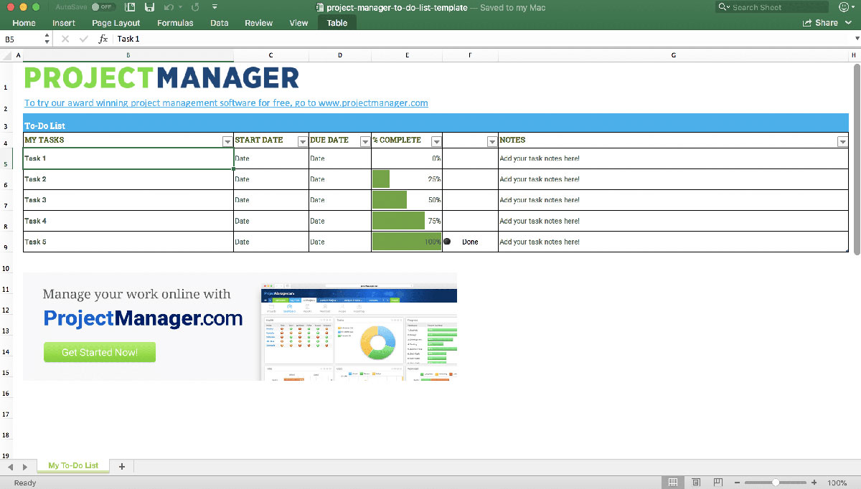The height and width of the screenshot is (489, 861).
Task: Open the DUE DATE filter dropdown
Action: [365, 142]
